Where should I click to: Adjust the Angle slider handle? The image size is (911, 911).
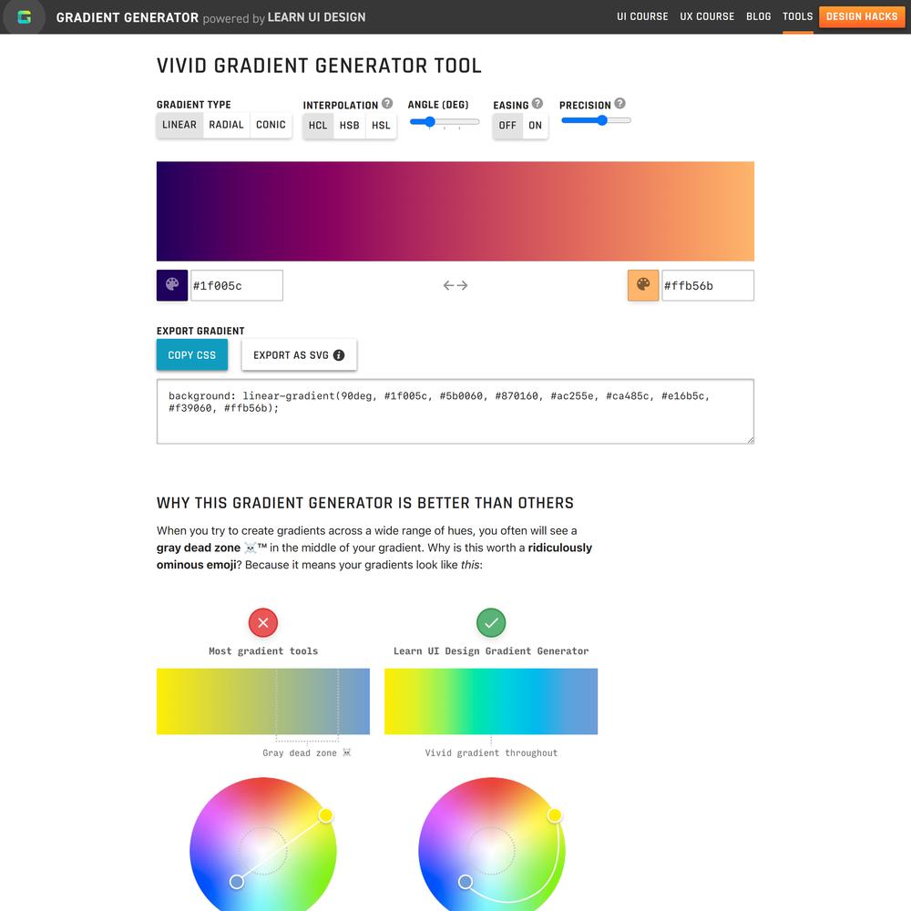pos(429,121)
